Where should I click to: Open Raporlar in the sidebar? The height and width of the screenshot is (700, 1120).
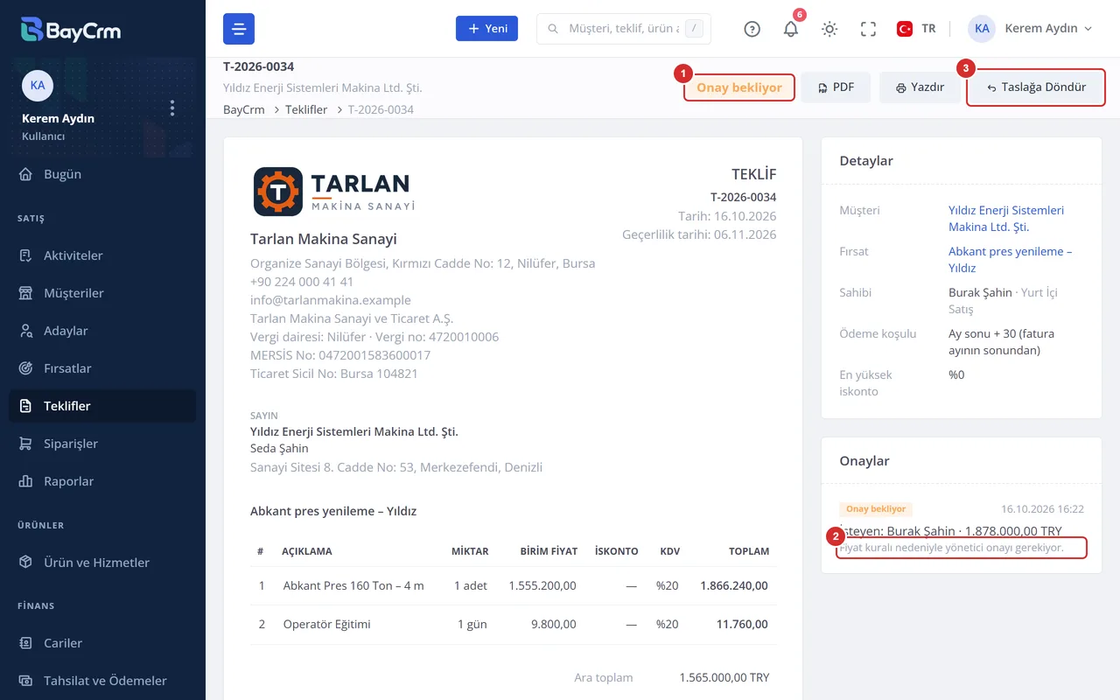click(102, 481)
